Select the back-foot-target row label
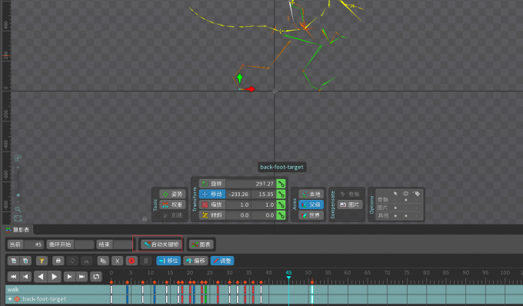The width and height of the screenshot is (523, 306). [x=44, y=299]
